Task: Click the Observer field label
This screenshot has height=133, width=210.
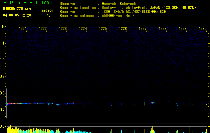Action: click(x=68, y=4)
